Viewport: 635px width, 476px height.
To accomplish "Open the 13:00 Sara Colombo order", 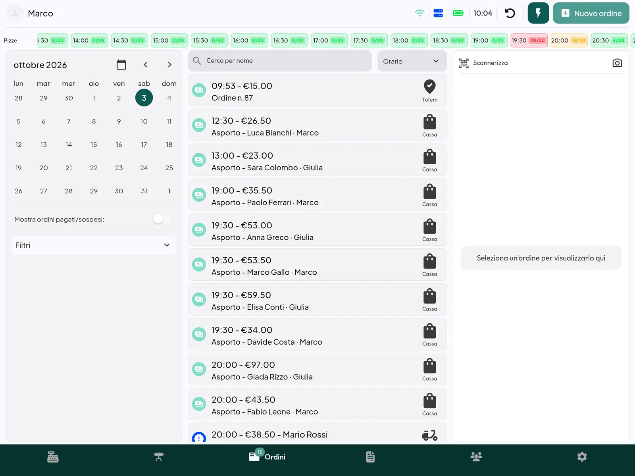I will pos(317,160).
